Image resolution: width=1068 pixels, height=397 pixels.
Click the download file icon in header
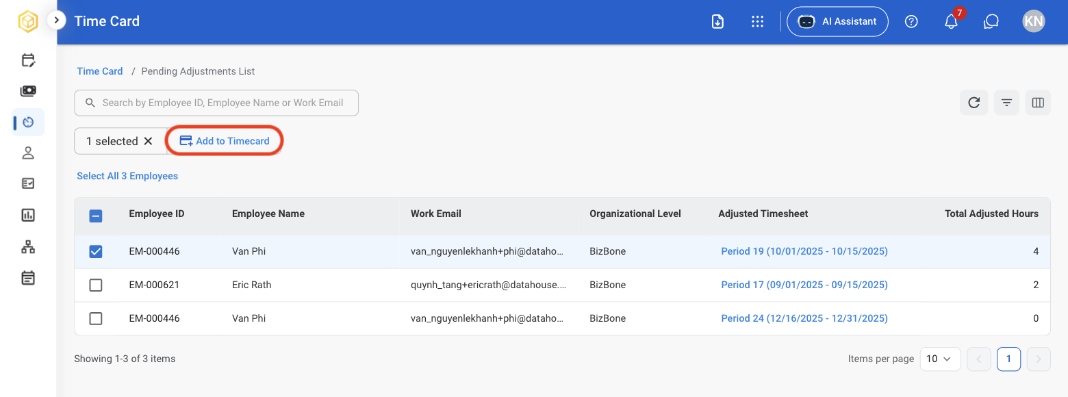[x=717, y=21]
